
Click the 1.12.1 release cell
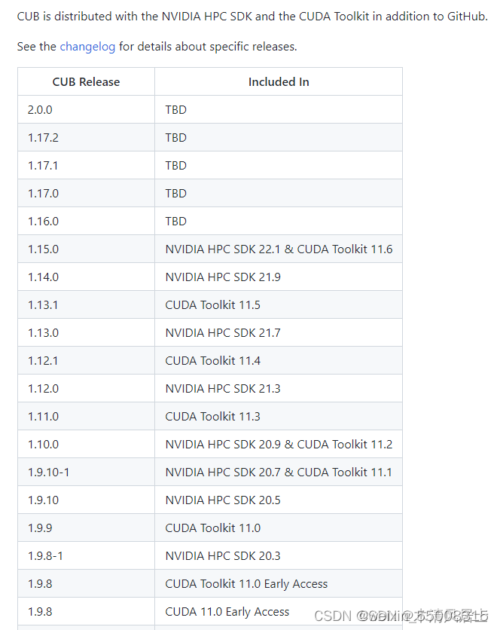(x=86, y=360)
